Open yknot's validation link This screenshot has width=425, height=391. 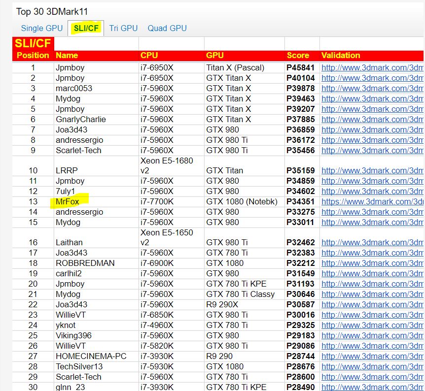tap(372, 325)
